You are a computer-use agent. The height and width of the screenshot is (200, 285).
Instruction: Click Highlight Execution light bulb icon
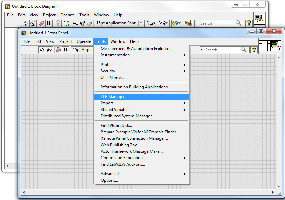tap(58, 23)
